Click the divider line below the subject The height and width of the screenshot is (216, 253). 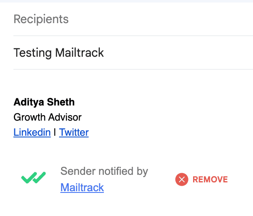[133, 69]
